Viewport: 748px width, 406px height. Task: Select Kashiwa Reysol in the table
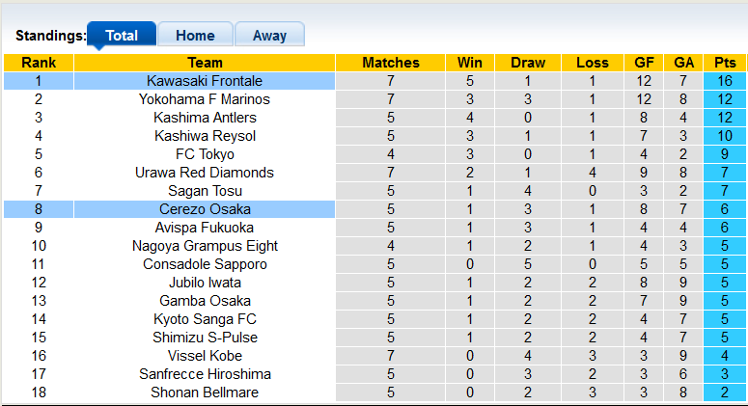point(205,136)
